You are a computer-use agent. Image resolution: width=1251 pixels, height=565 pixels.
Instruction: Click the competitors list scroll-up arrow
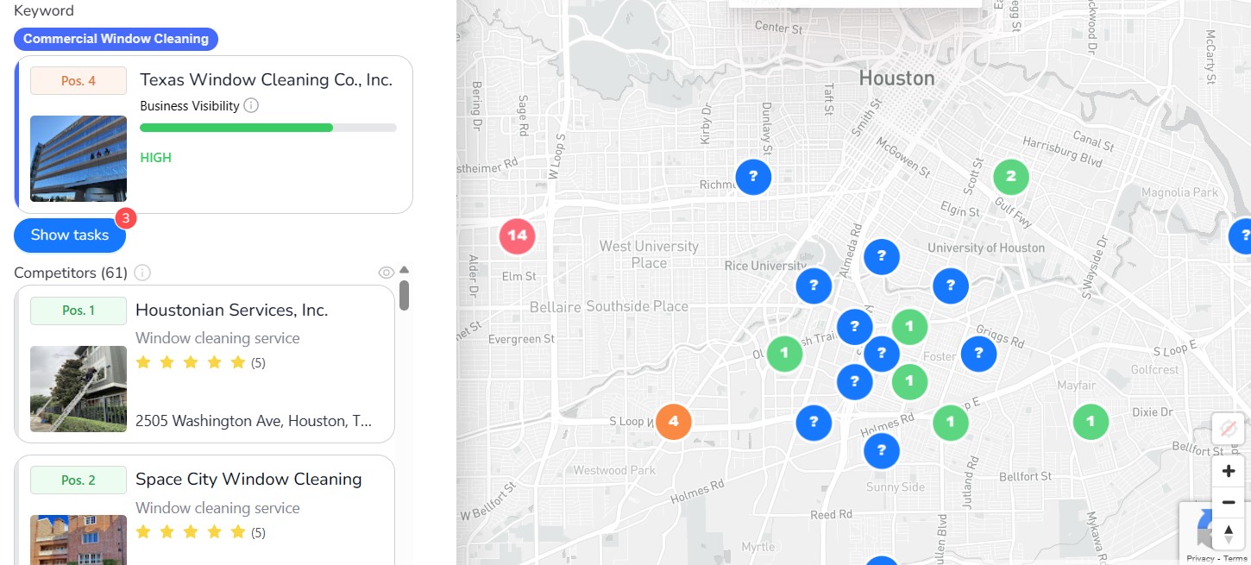coord(404,269)
